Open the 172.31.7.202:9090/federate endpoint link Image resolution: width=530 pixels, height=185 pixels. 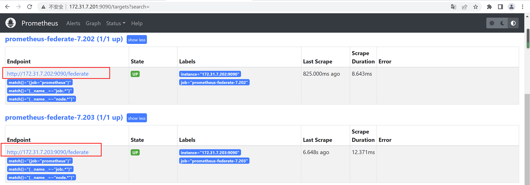coord(48,74)
